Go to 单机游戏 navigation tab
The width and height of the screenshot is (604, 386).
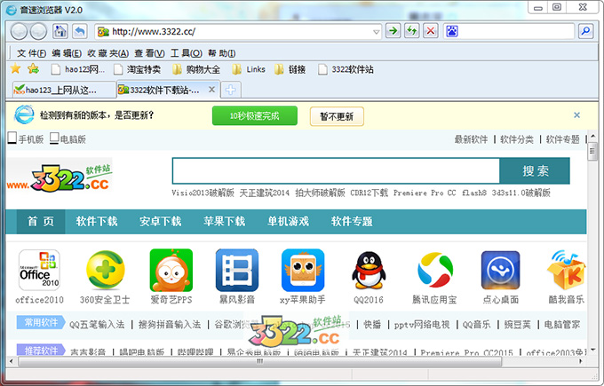(288, 221)
